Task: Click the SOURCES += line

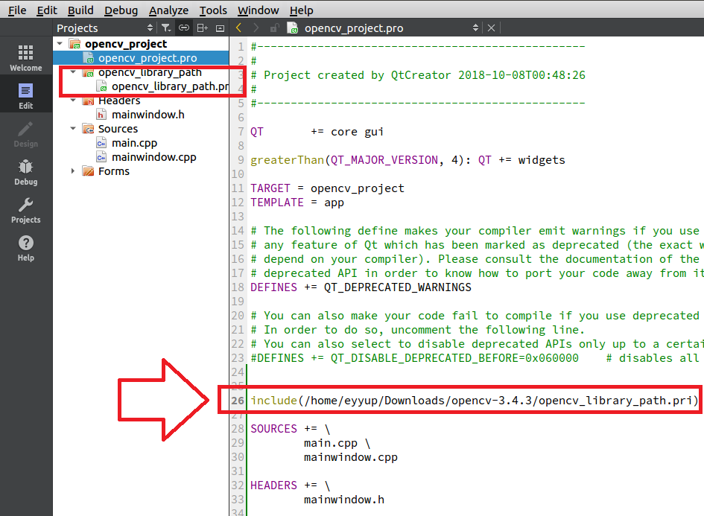Action: point(291,428)
